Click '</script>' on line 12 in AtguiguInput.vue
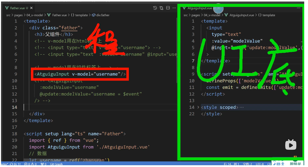This screenshot has height=167, width=308. point(213,94)
